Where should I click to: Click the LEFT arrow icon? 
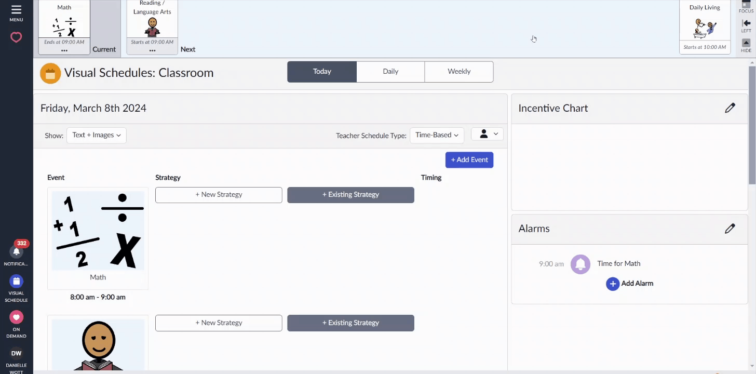point(746,23)
